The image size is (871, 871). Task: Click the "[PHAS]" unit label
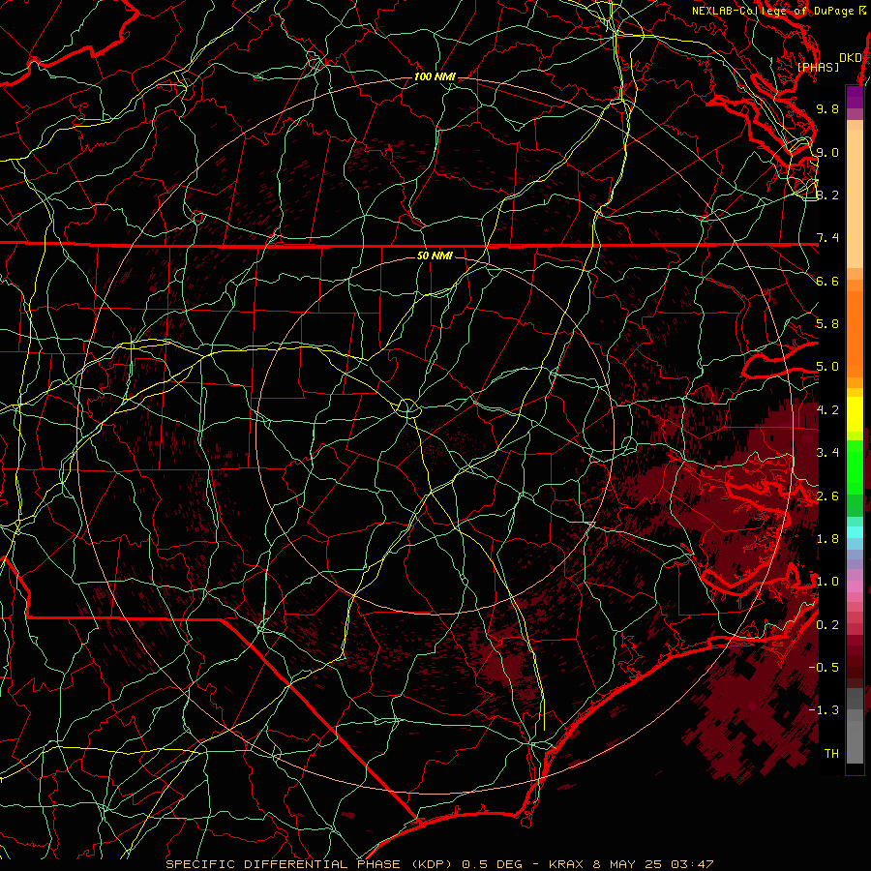[818, 67]
